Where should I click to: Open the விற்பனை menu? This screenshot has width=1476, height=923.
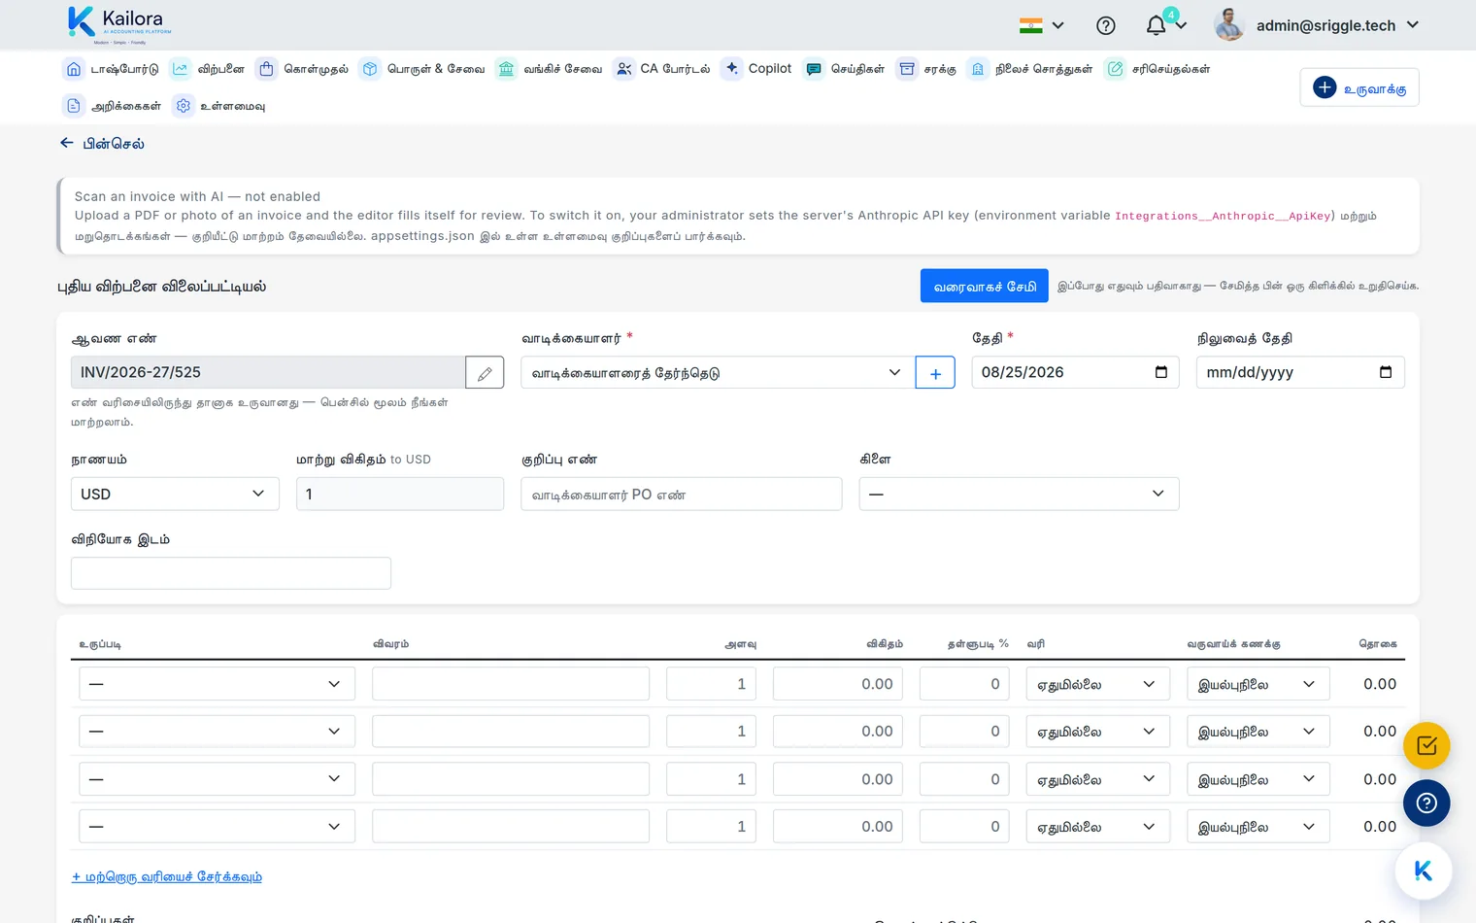[208, 69]
